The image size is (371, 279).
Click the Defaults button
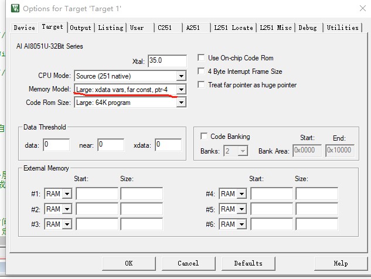pos(248,263)
